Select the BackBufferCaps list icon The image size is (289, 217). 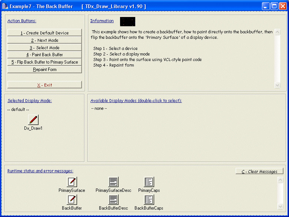(149, 200)
